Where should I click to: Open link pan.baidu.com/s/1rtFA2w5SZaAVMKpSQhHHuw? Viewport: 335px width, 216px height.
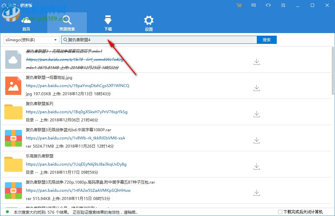(x=78, y=190)
